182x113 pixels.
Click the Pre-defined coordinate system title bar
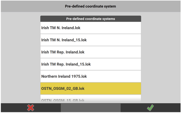[x=90, y=6]
